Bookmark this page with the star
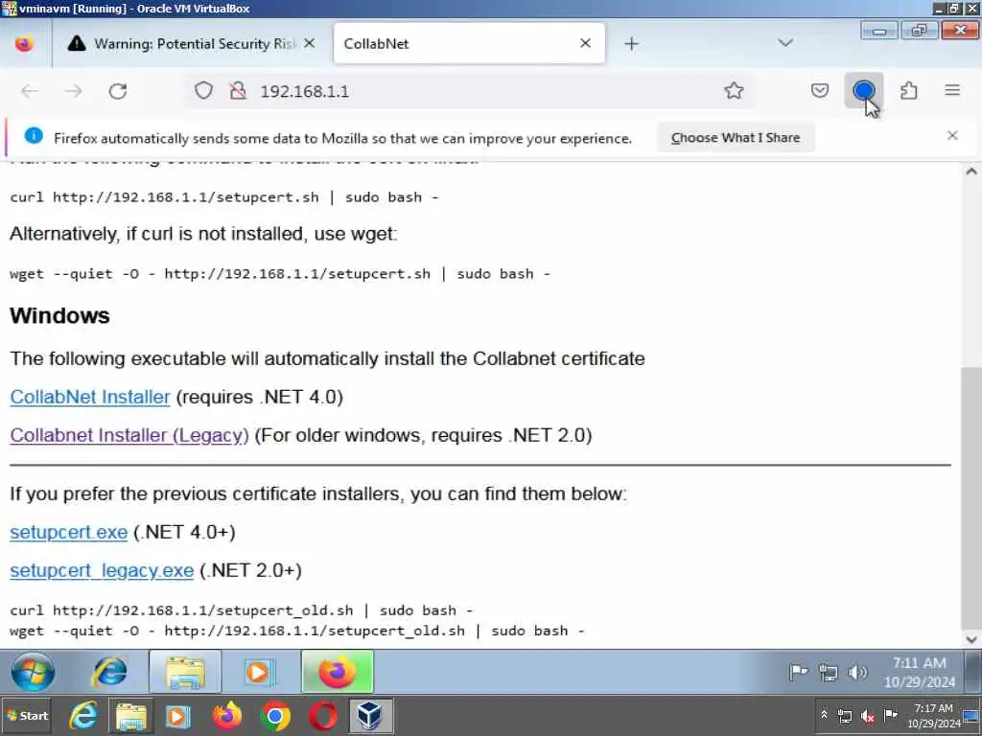Viewport: 982px width, 736px height. click(x=734, y=91)
